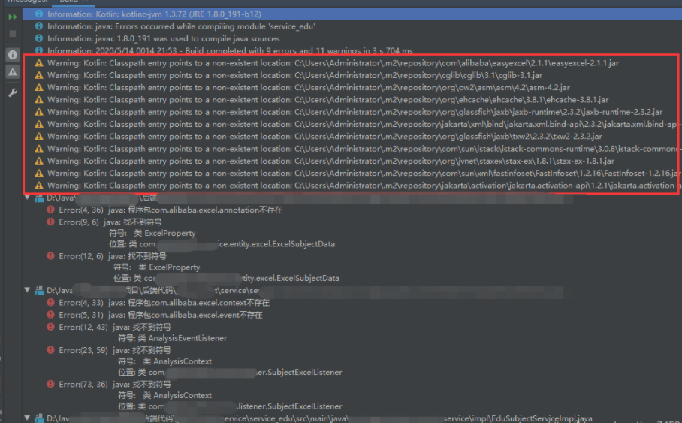Select the easyexcel-2.1.1.jar warning row
The image size is (682, 423).
pos(352,63)
